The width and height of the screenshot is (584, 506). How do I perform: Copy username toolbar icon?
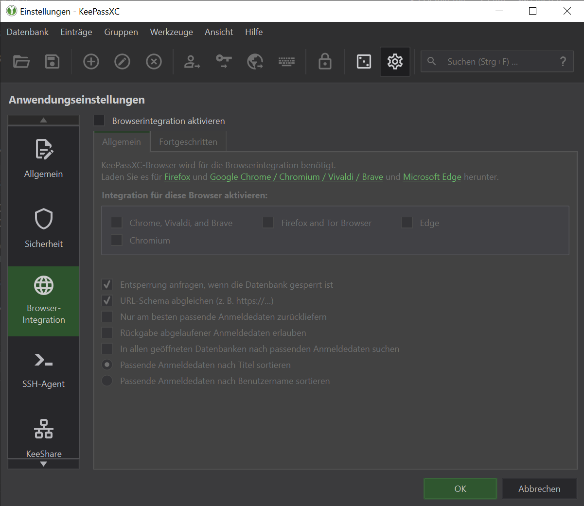[192, 62]
